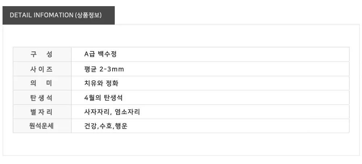Screen dimensions: 362x164
Task: Click the 2-3mm size text
Action: pos(111,69)
